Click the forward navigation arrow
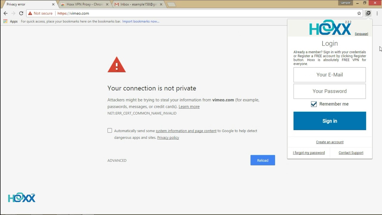382x215 pixels. tap(13, 13)
